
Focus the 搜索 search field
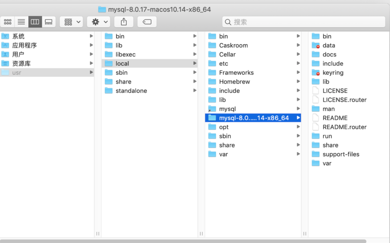coord(304,22)
